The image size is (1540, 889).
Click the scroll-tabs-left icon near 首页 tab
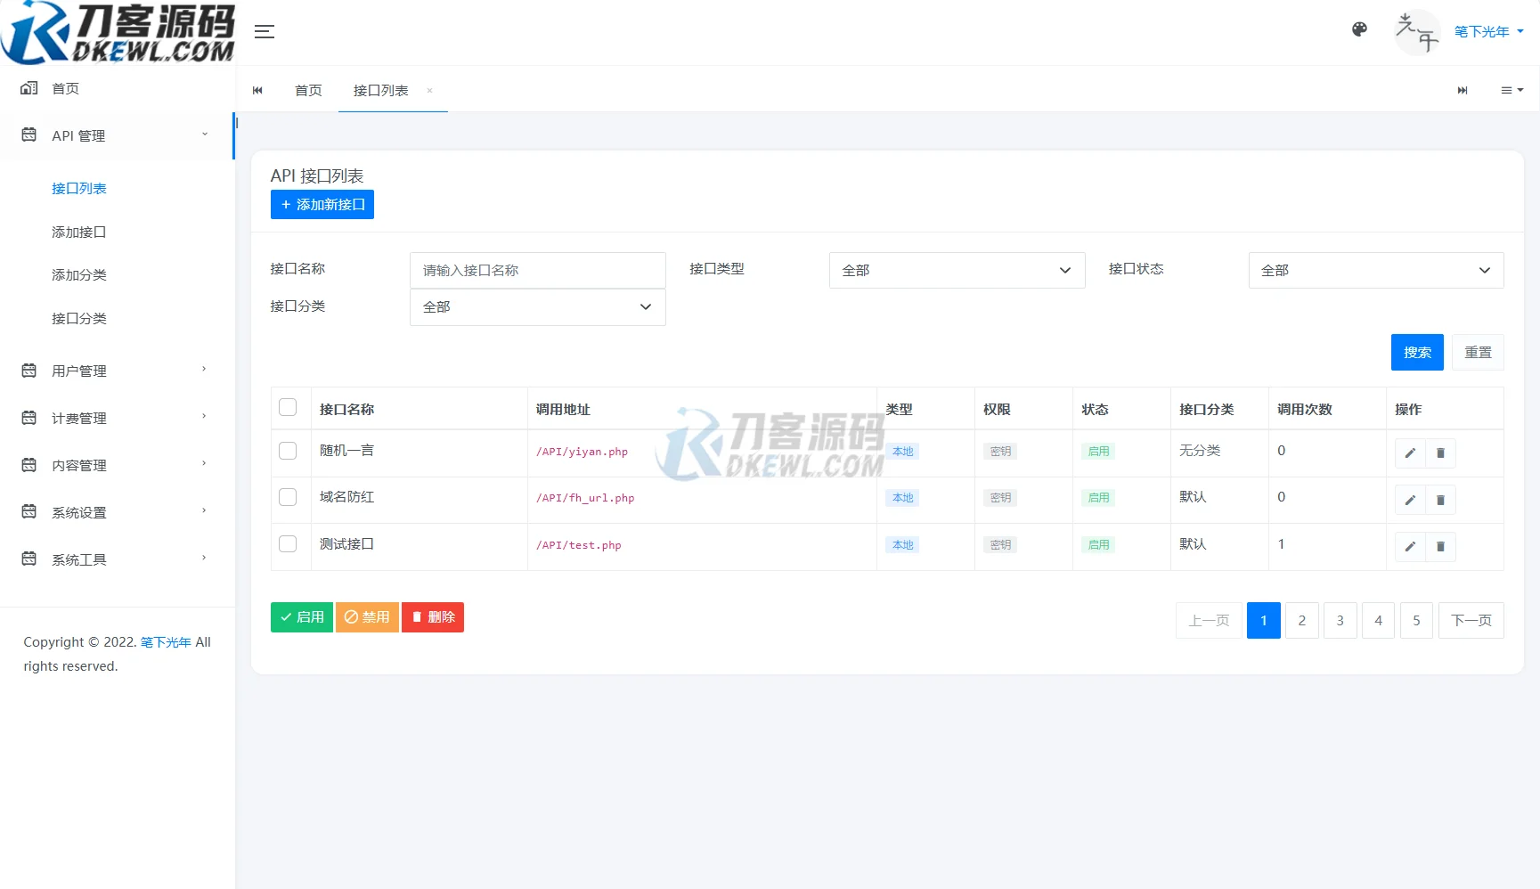[257, 90]
